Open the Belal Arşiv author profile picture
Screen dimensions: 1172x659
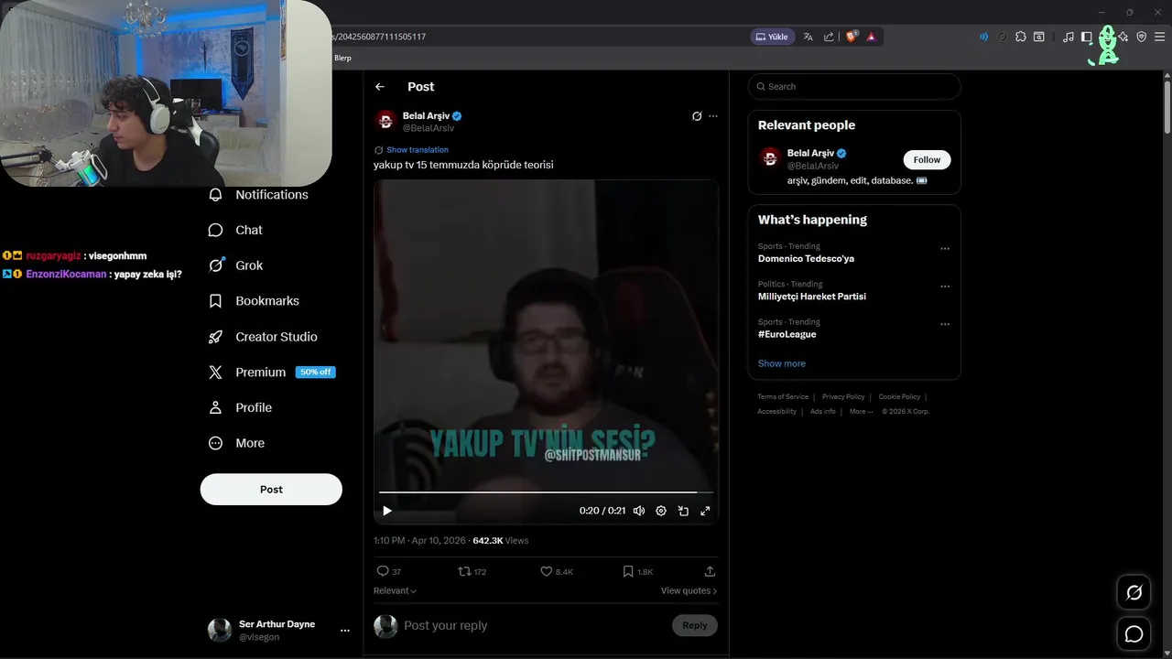385,121
